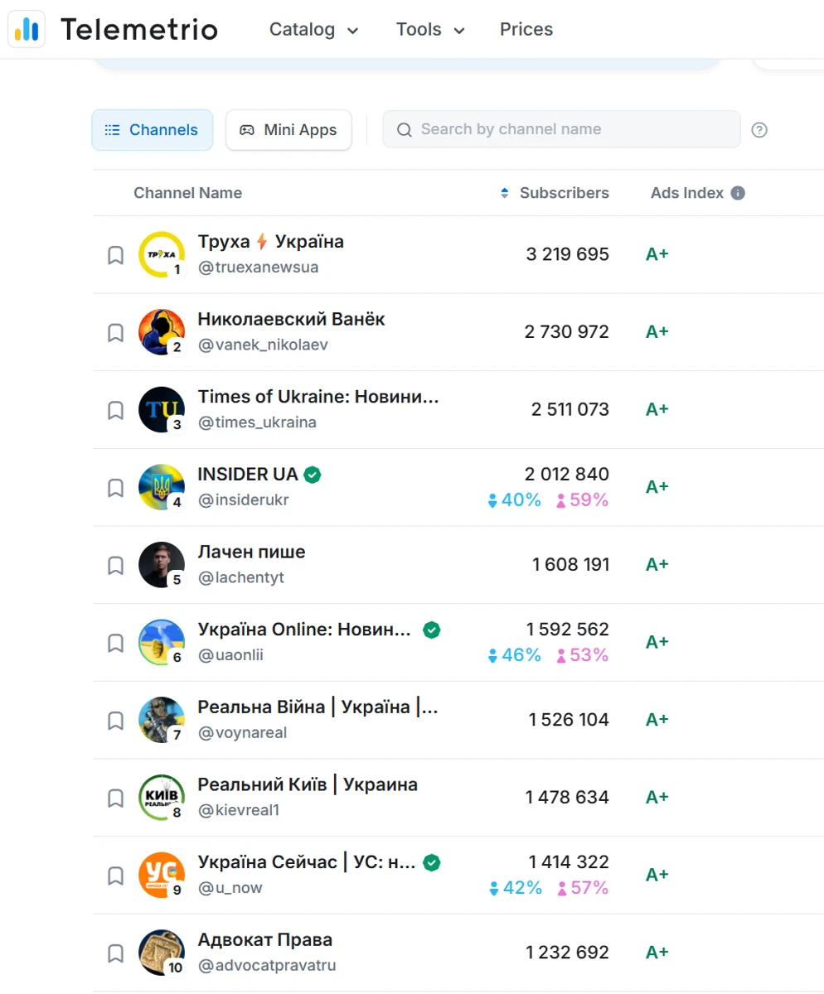The image size is (824, 994).
Task: Toggle bookmark for Адвокат Права
Action: tap(116, 953)
